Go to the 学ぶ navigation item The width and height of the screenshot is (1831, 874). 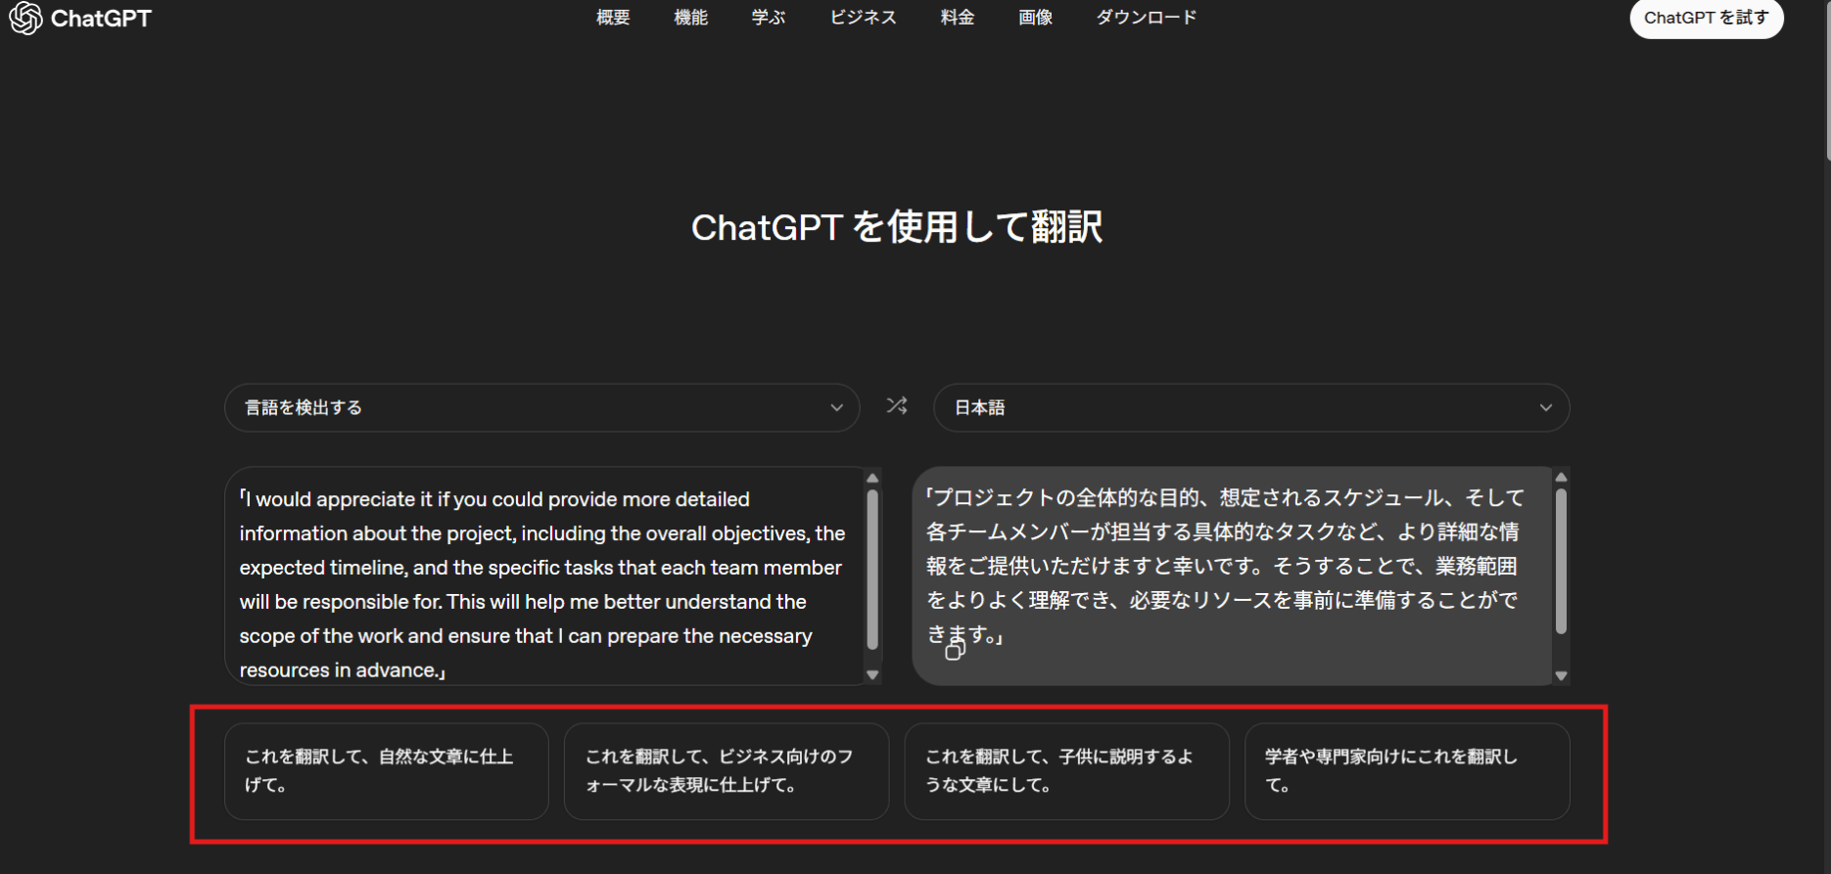pyautogui.click(x=769, y=18)
